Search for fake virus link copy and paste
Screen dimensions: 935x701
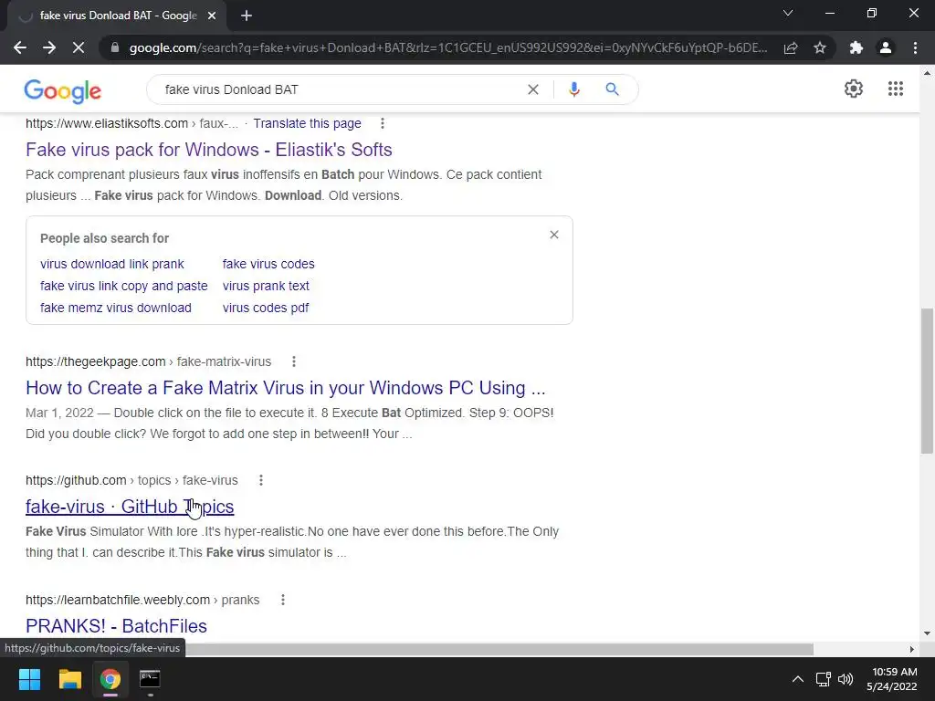(x=124, y=286)
